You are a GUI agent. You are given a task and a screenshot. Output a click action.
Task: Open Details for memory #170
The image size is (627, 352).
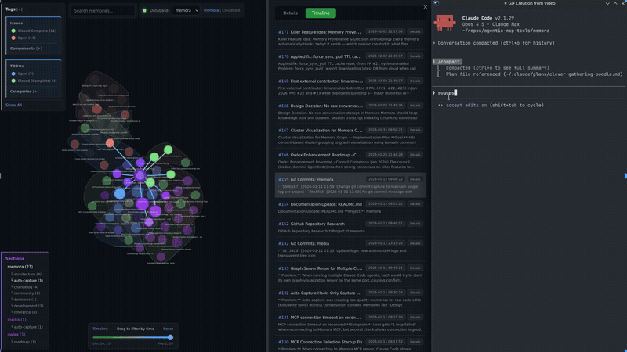[415, 56]
